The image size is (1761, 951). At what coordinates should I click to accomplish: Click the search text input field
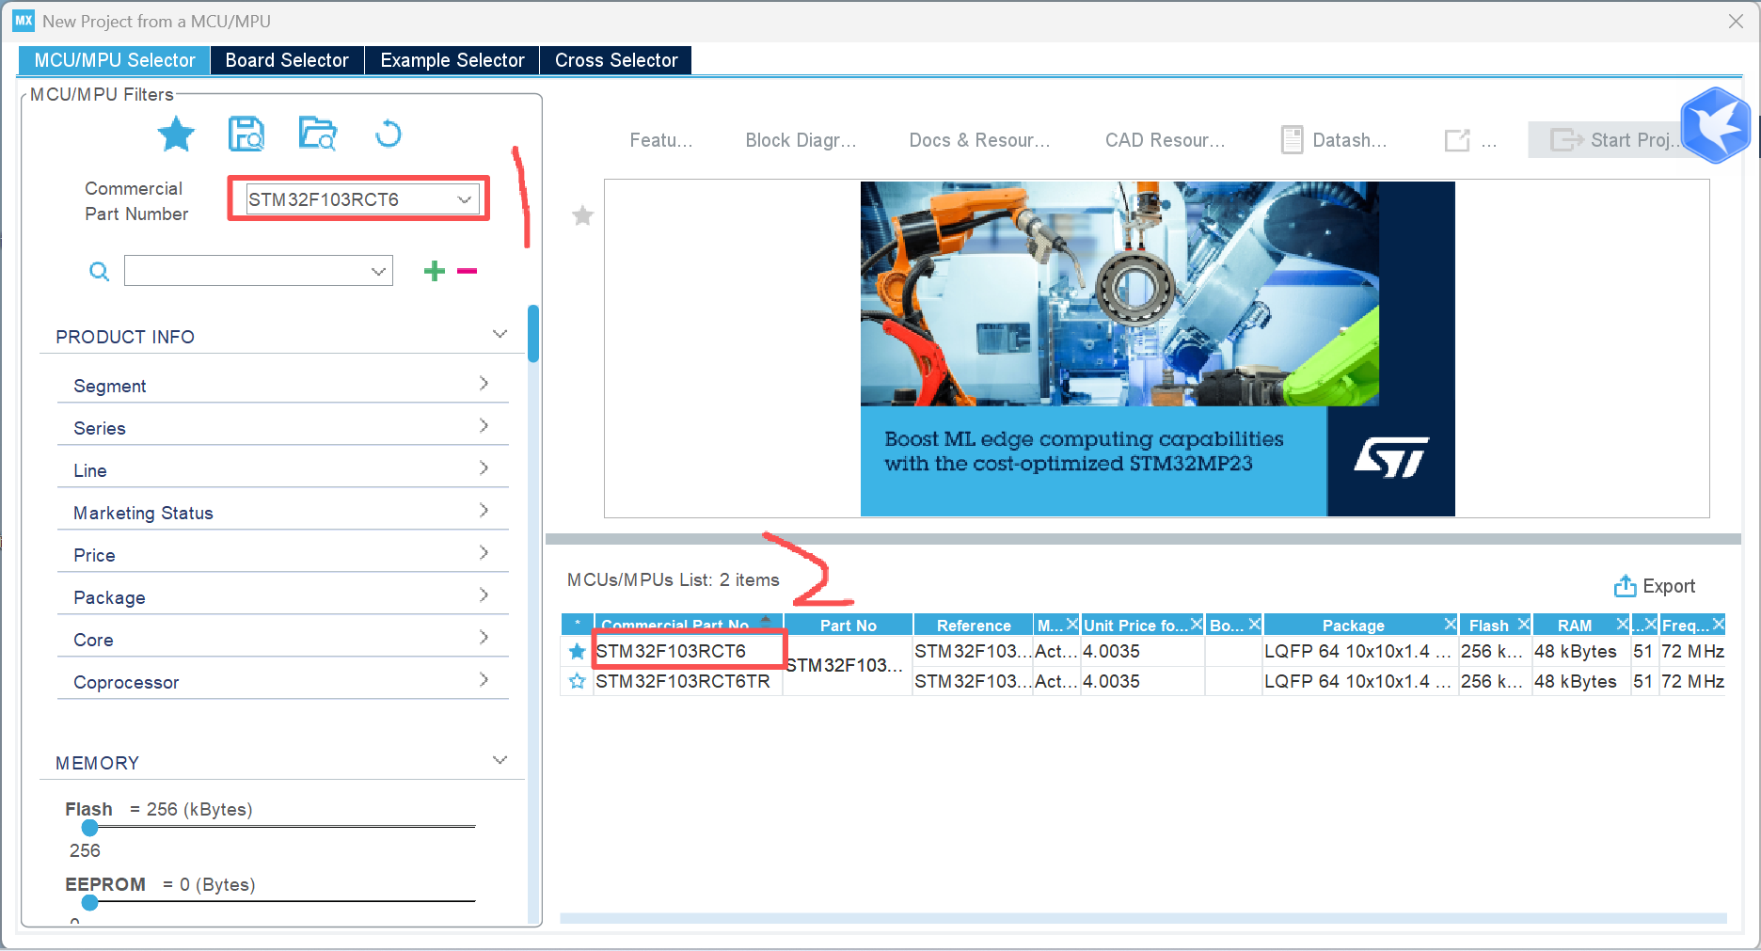pyautogui.click(x=246, y=272)
